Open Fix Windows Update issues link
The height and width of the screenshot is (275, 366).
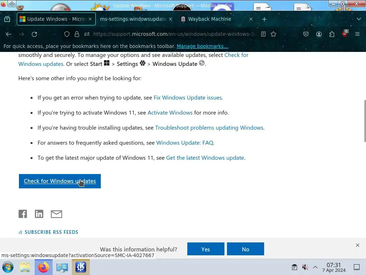pos(188,97)
